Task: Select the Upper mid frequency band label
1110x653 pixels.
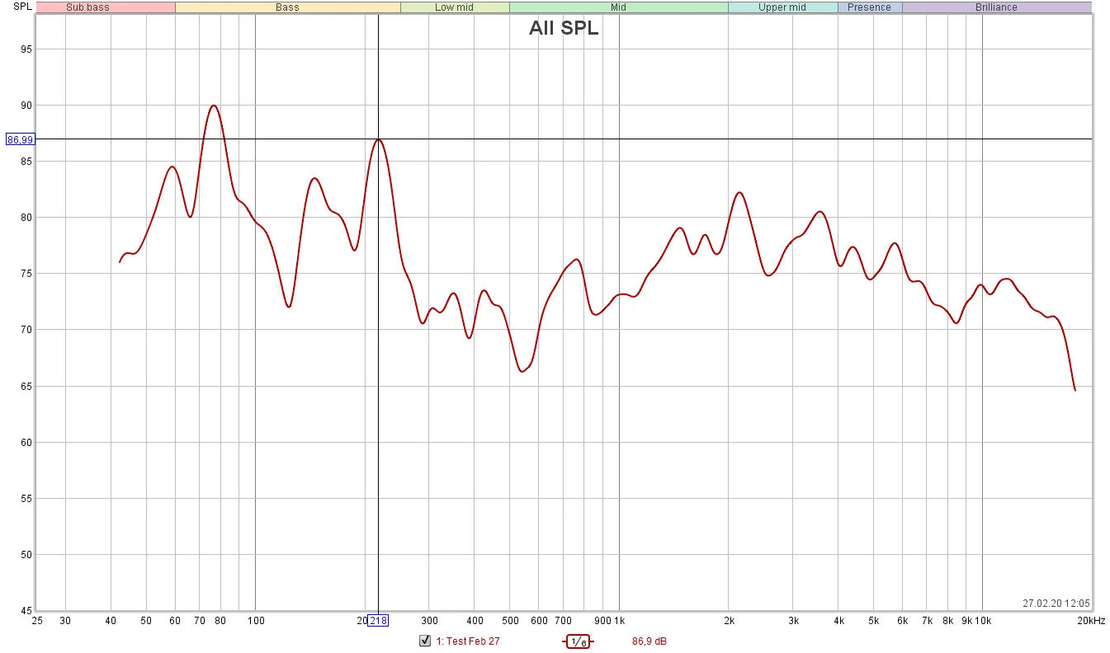Action: (782, 7)
